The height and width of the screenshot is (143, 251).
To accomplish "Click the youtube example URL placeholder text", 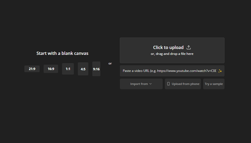I will click(x=187, y=71).
